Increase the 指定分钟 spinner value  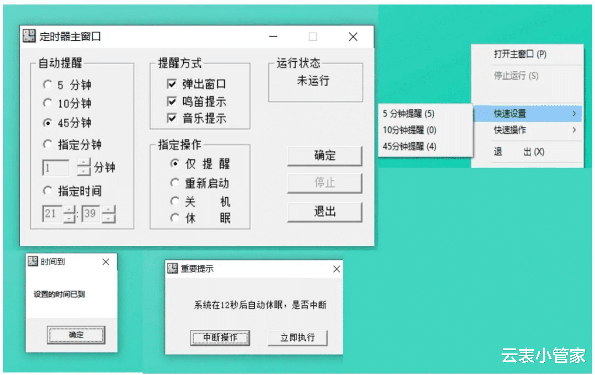[84, 162]
